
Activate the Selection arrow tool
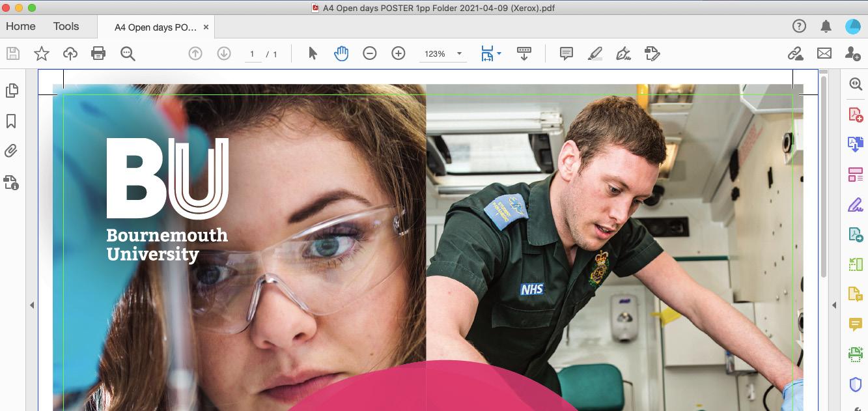click(313, 53)
